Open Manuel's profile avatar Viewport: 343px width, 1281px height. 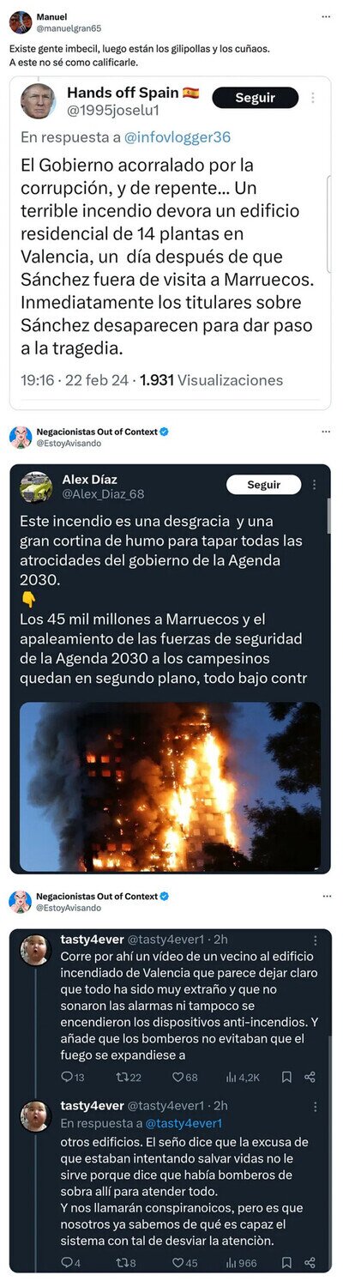tap(21, 22)
